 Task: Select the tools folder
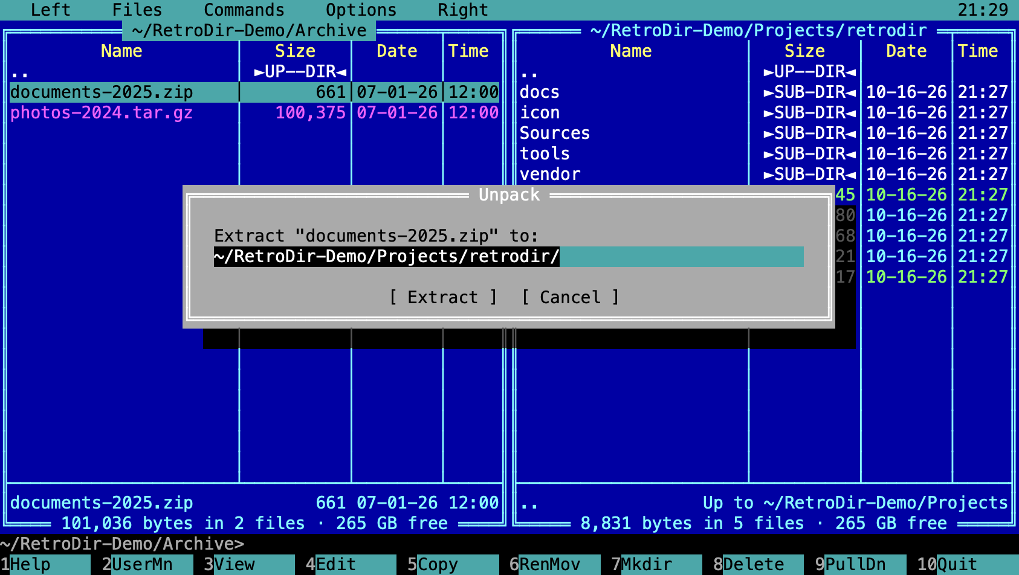(764, 153)
